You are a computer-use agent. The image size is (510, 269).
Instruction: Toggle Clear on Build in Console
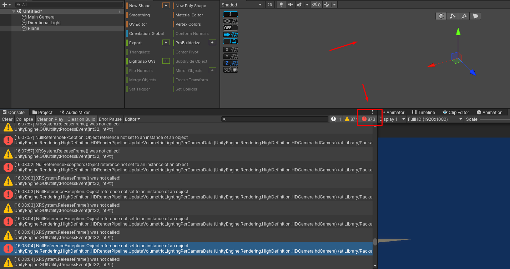point(81,119)
